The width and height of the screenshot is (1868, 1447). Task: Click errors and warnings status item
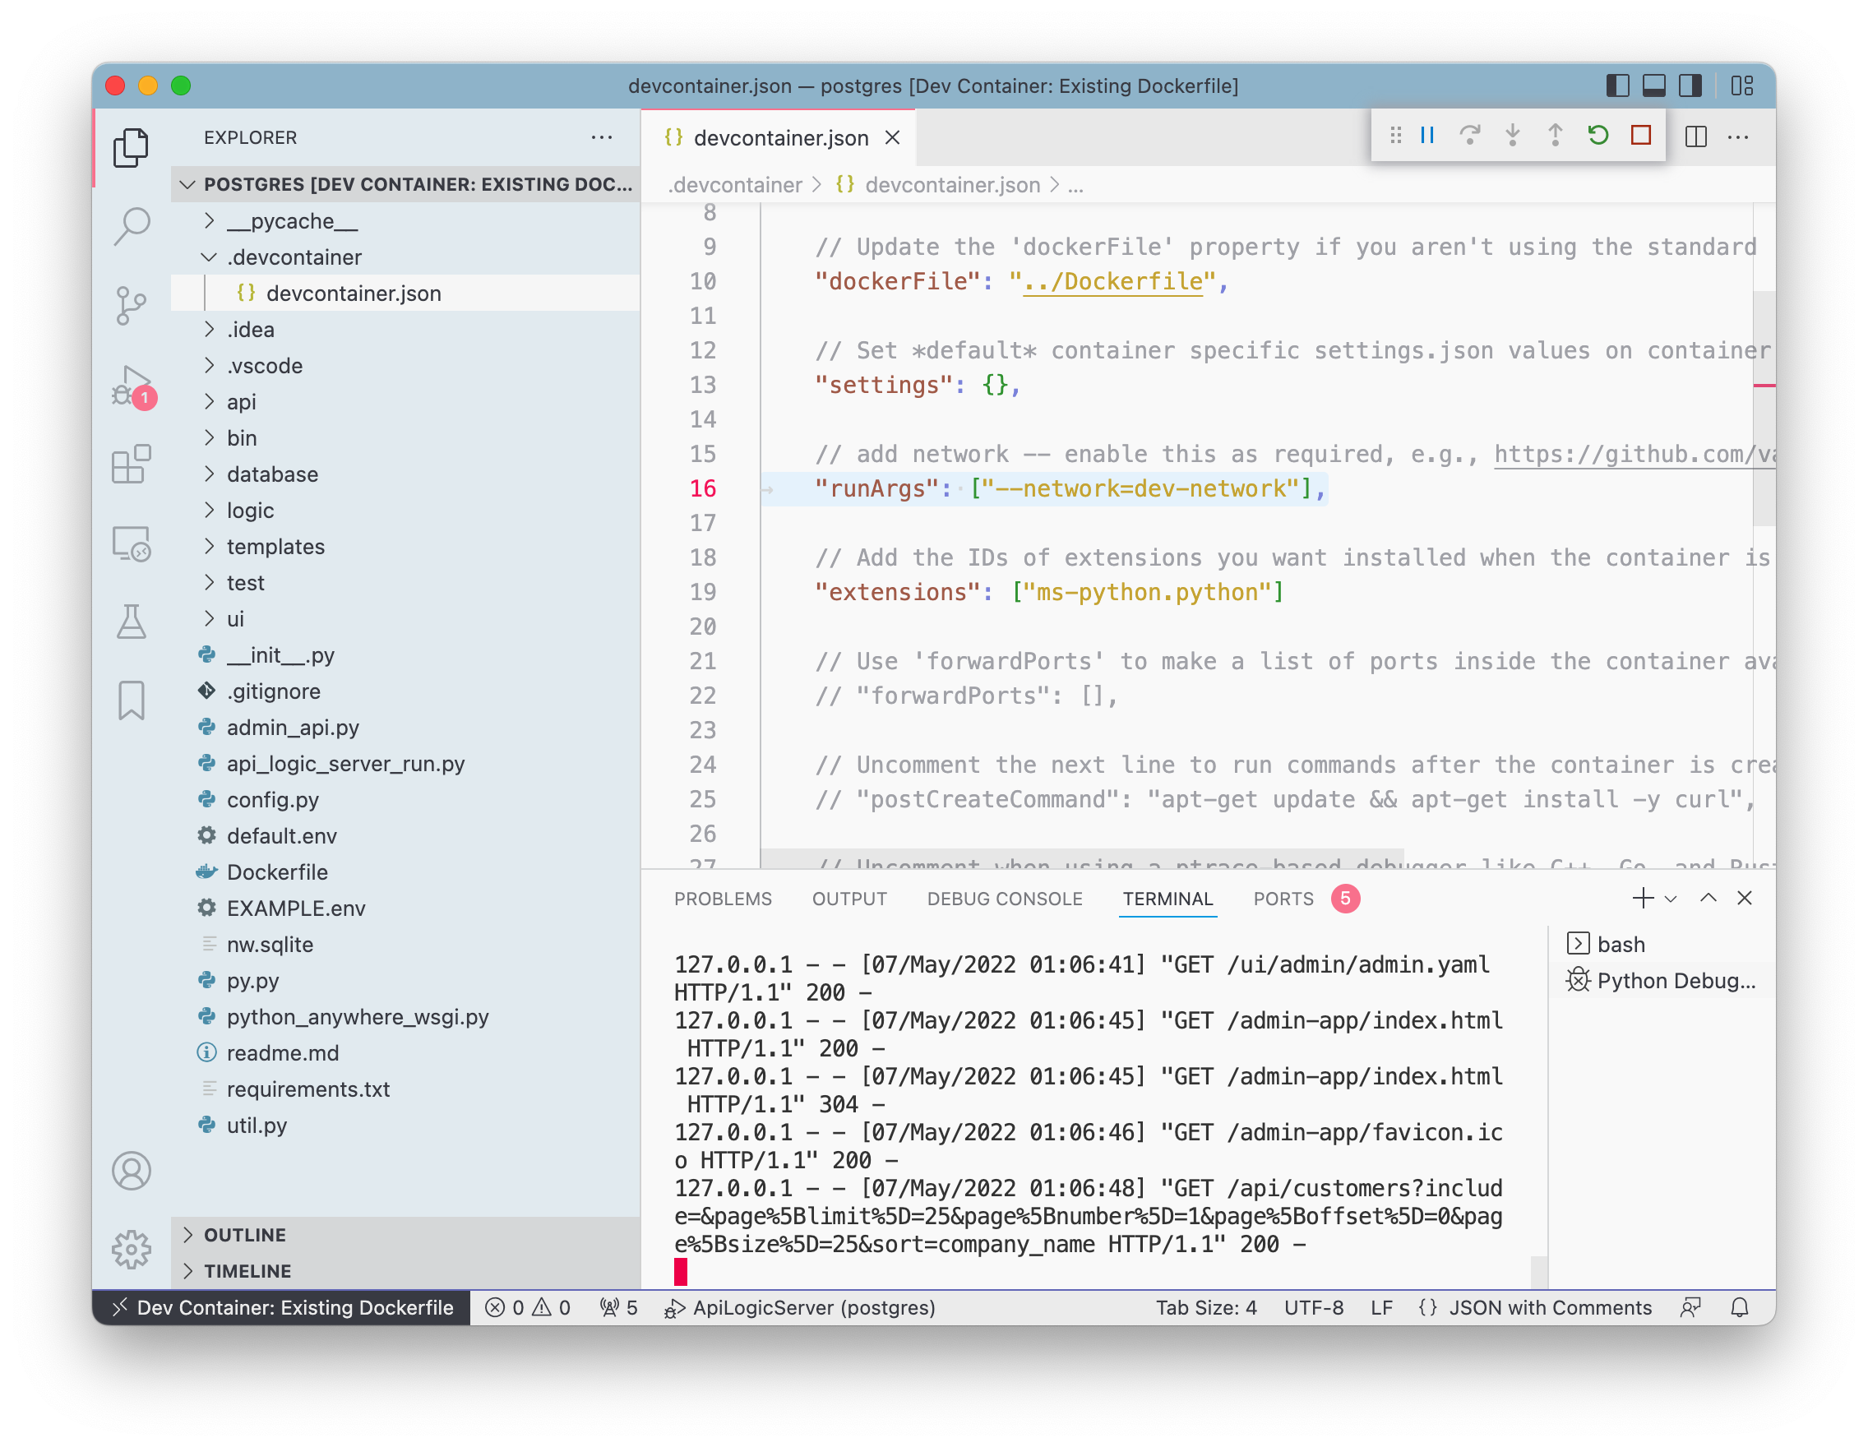click(528, 1307)
